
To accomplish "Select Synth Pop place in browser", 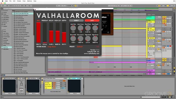I will click(x=6, y=47).
